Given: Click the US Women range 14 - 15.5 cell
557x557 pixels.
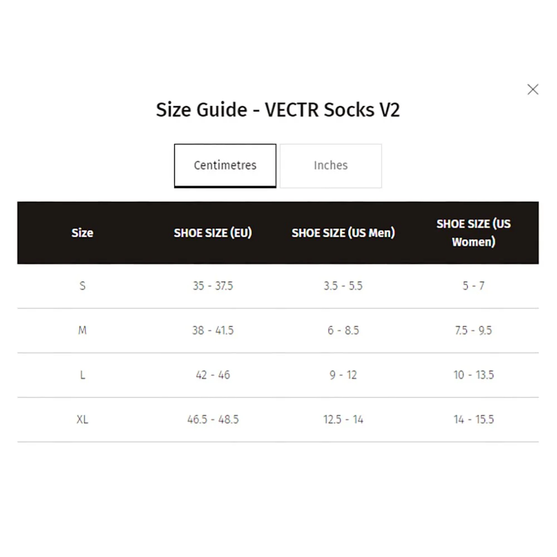Looking at the screenshot, I should pos(473,419).
